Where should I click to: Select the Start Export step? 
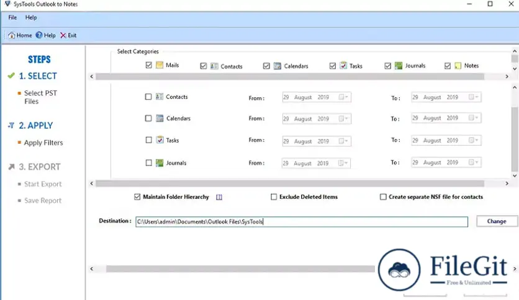point(43,184)
